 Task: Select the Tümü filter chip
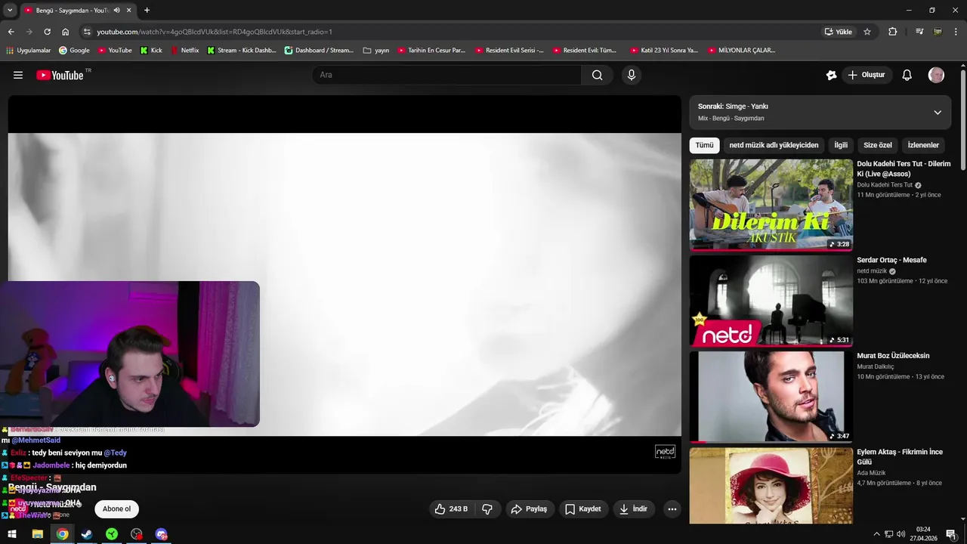coord(704,145)
